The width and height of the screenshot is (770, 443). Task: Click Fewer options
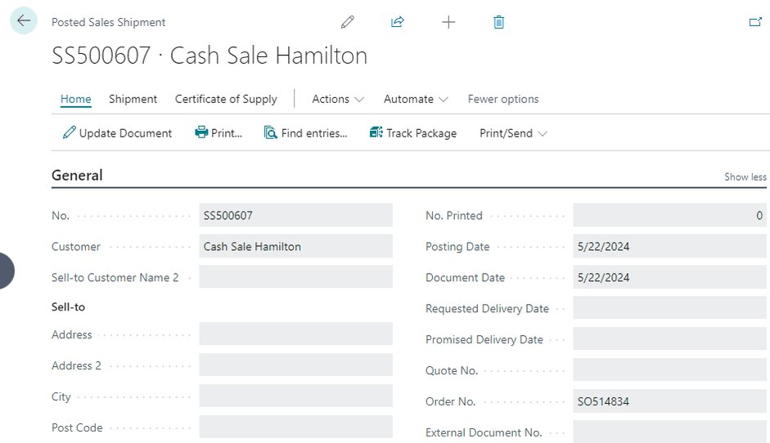pos(503,99)
